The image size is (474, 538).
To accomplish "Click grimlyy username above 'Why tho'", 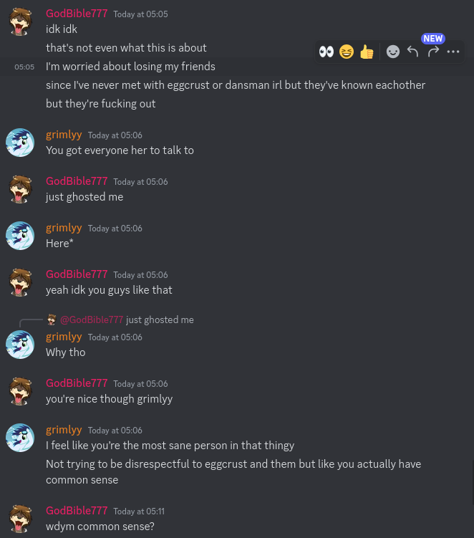I will coord(64,337).
